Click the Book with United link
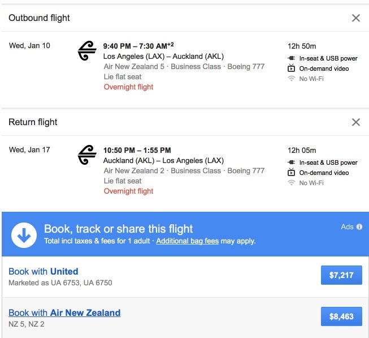 [x=44, y=272]
